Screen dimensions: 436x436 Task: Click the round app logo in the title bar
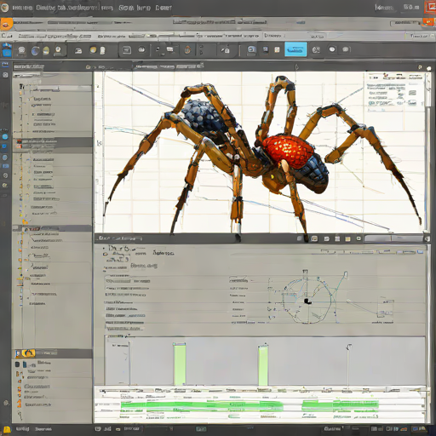point(5,8)
